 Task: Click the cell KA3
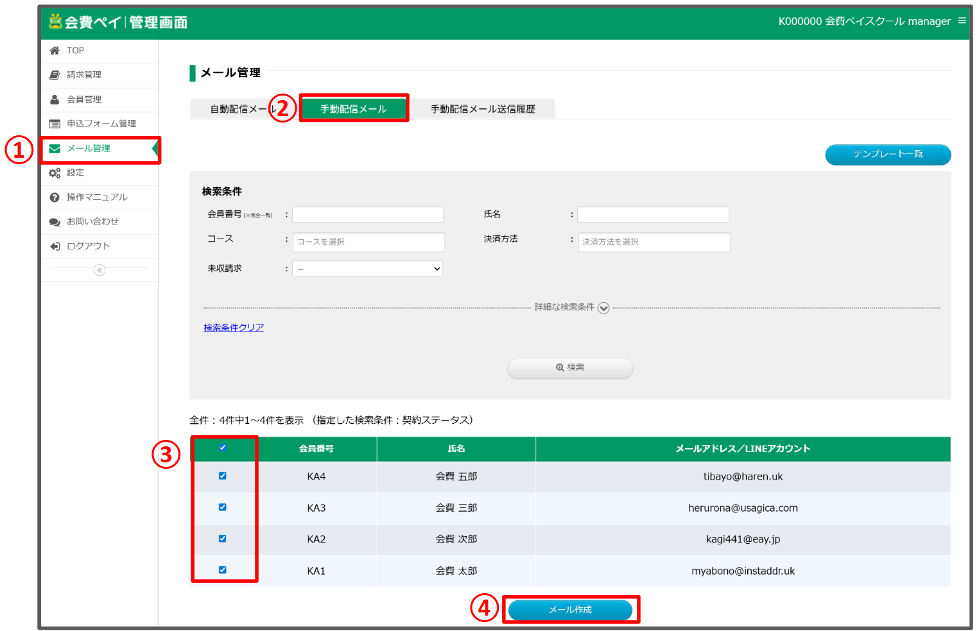[x=316, y=508]
